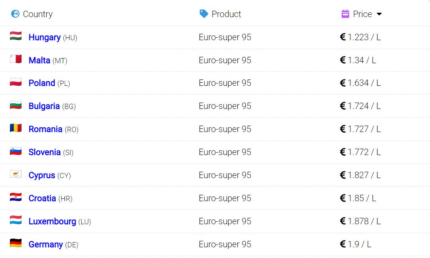
Task: Click the Hungary flag icon
Action: pos(16,36)
